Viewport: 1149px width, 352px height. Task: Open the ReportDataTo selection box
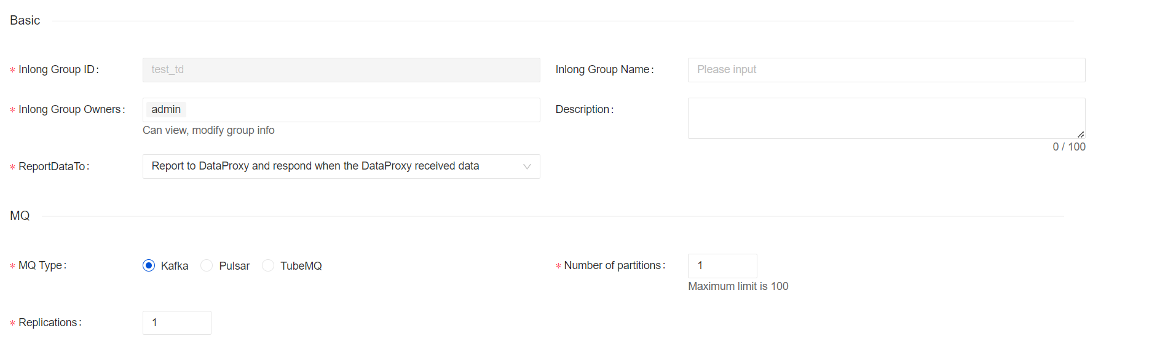coord(332,166)
